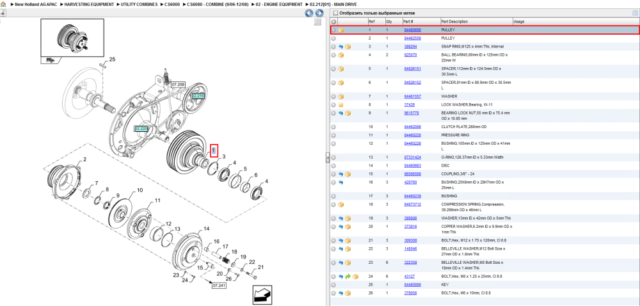This screenshot has height=306, width=640.
Task: Go to the home icon in breadcrumb
Action: 3,4
